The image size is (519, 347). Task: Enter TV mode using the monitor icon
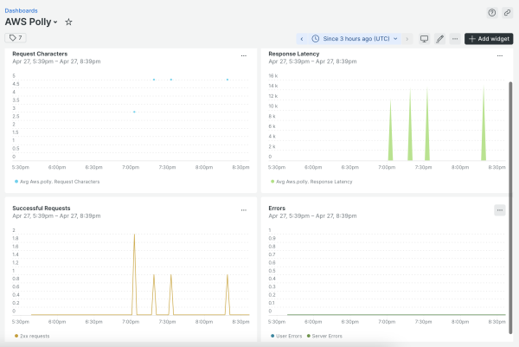coord(424,39)
